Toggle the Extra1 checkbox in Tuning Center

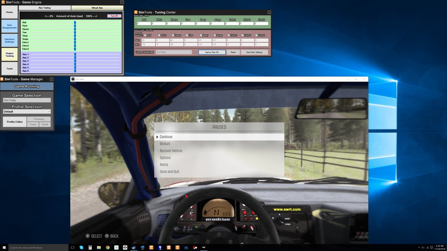coord(229,35)
